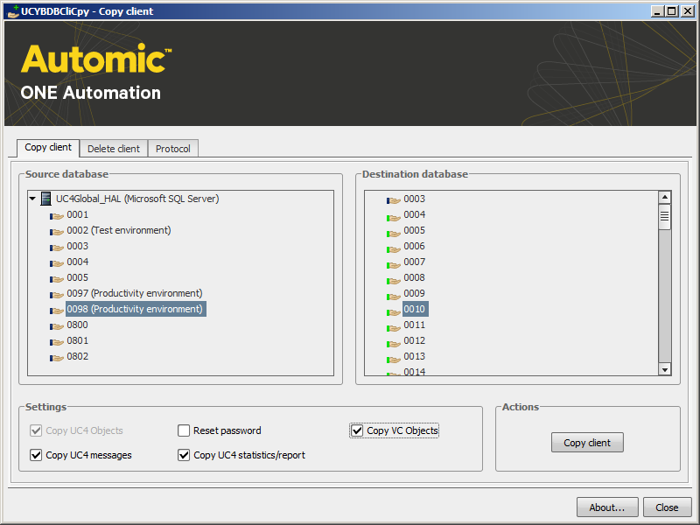Select the '0013' label in Destination database
This screenshot has width=700, height=525.
tap(414, 356)
